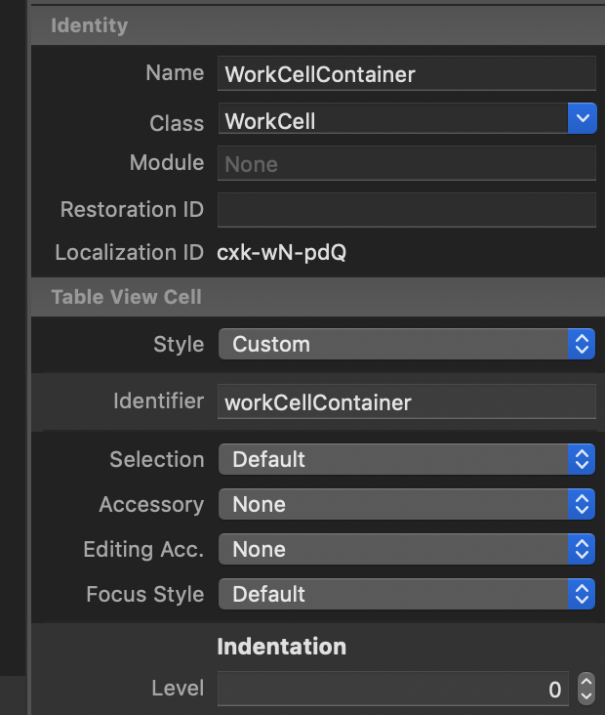Decrease Indentation Level with stepper down arrow
This screenshot has height=715, width=605.
585,696
